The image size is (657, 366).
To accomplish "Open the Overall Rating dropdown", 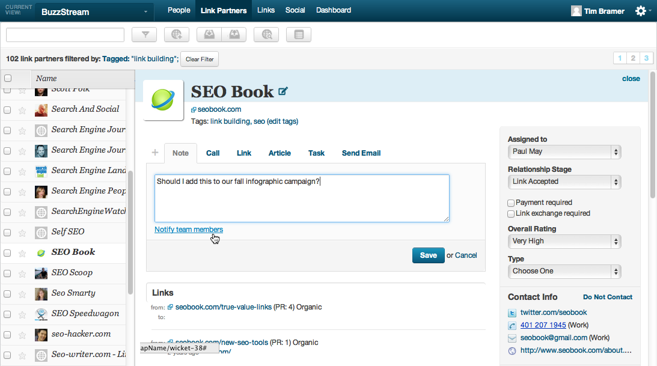I will 564,242.
